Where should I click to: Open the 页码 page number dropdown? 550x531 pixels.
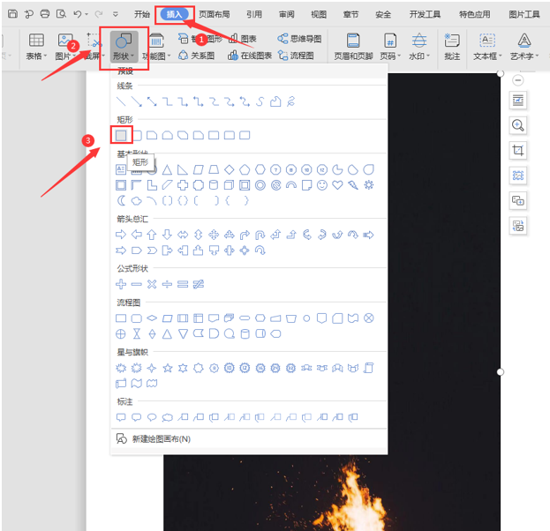click(x=390, y=47)
